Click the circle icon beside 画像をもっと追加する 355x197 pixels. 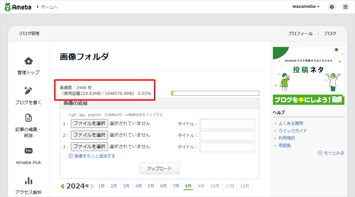coord(71,156)
